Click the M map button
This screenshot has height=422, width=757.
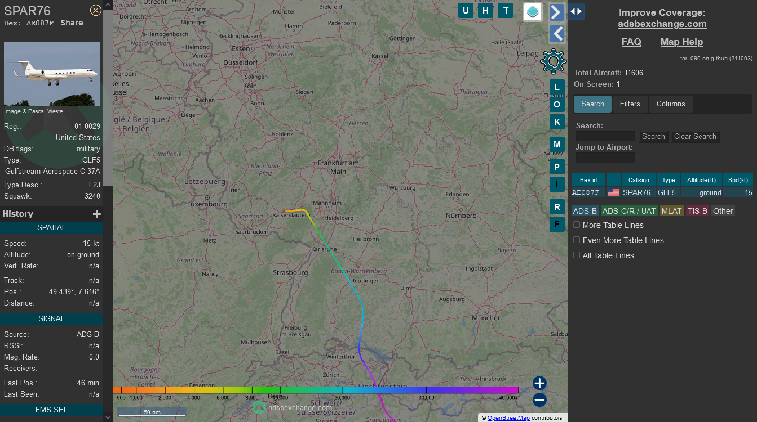tap(557, 144)
